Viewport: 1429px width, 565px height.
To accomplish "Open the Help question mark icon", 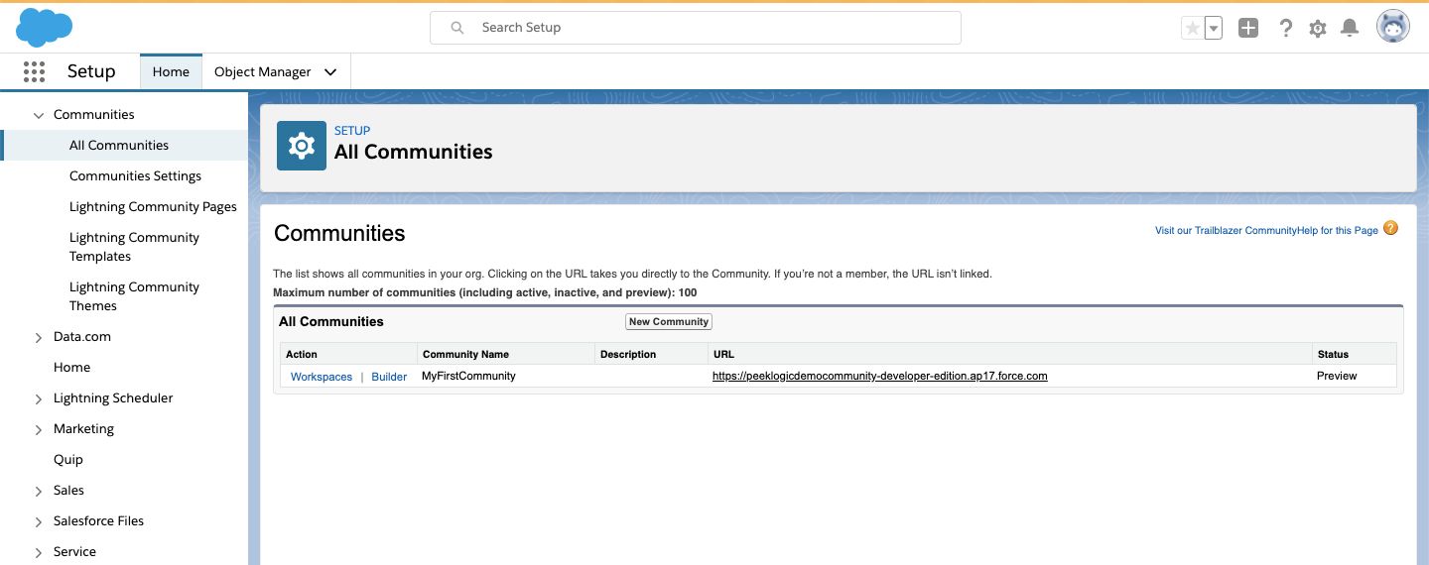I will click(1286, 29).
